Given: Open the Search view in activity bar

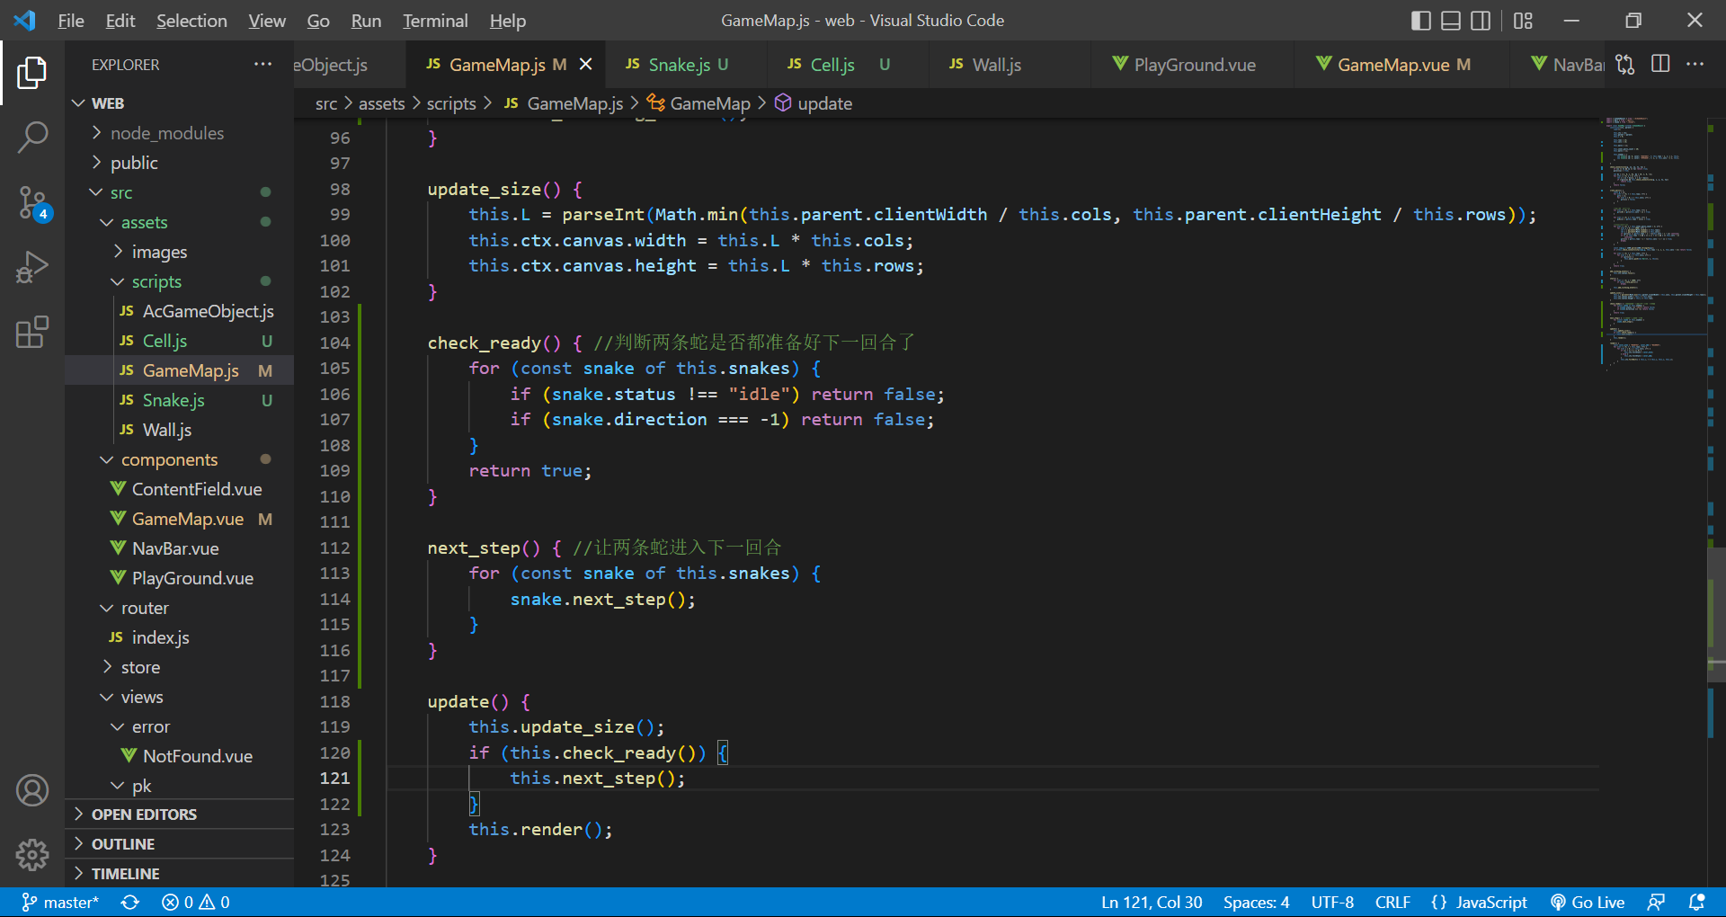Looking at the screenshot, I should coord(32,138).
